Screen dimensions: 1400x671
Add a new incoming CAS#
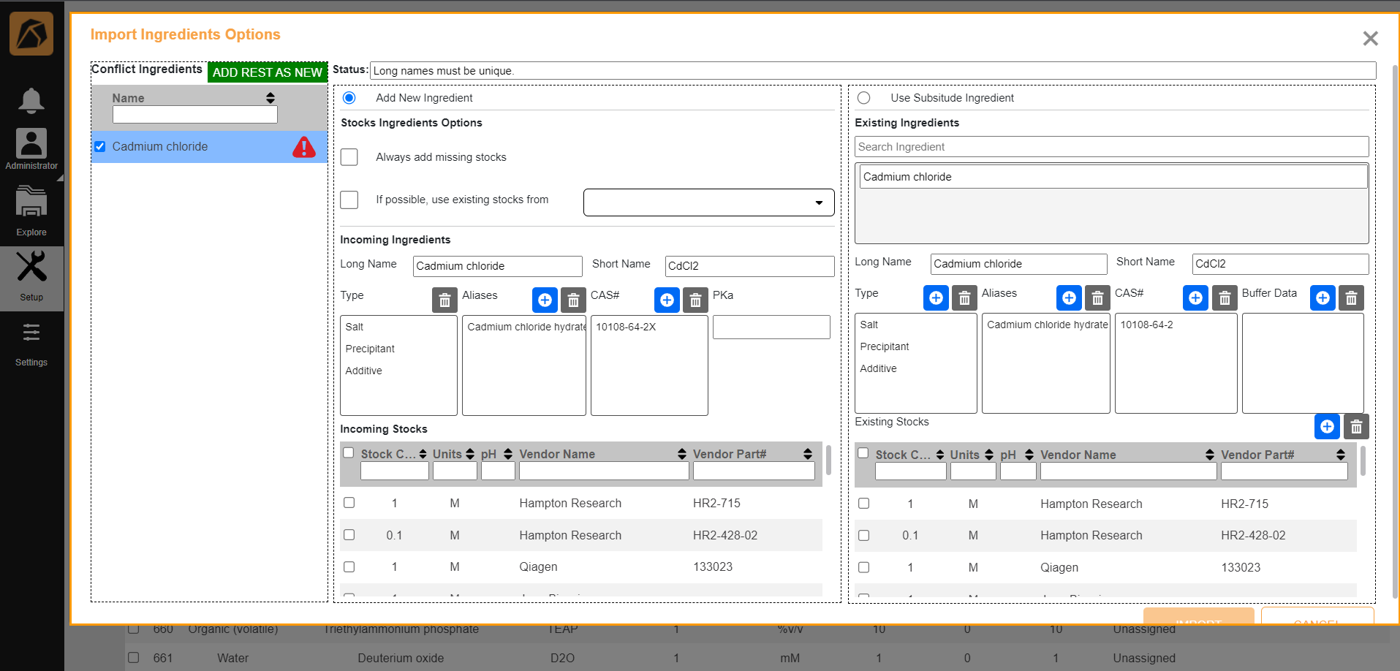[667, 300]
